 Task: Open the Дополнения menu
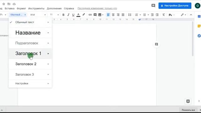point(54,8)
